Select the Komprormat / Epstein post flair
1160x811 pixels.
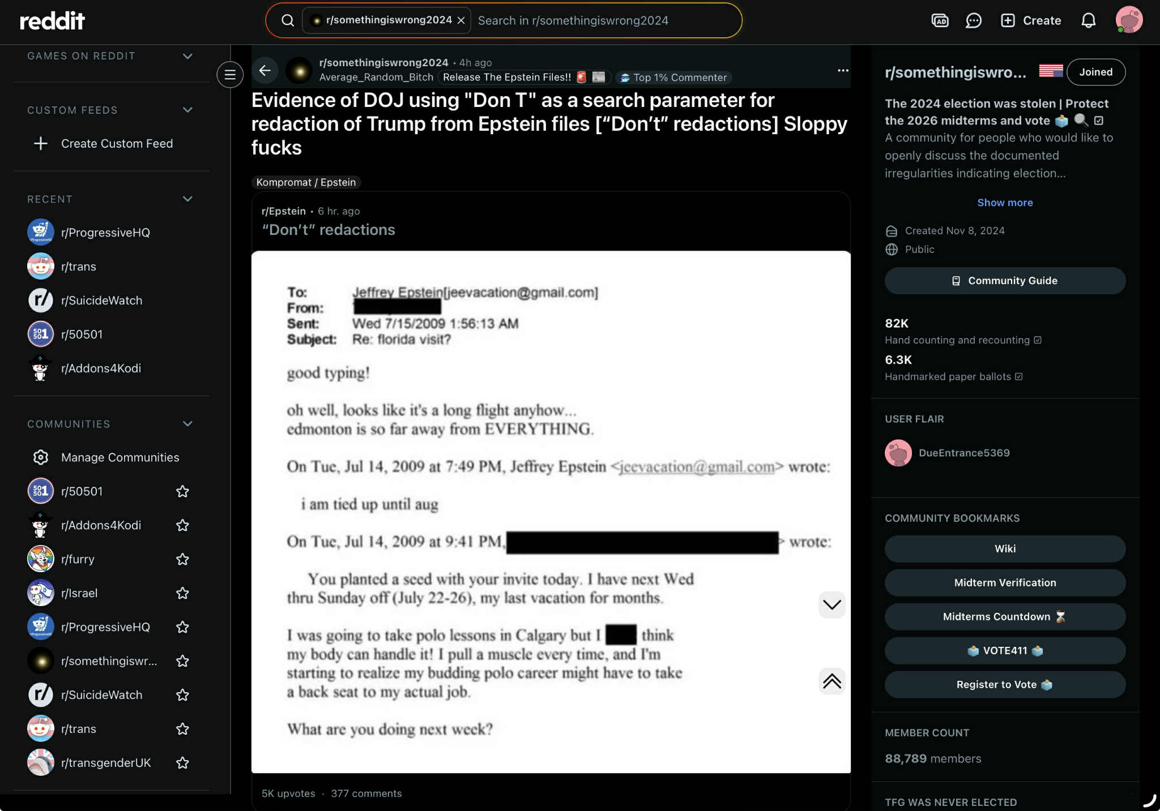coord(306,182)
